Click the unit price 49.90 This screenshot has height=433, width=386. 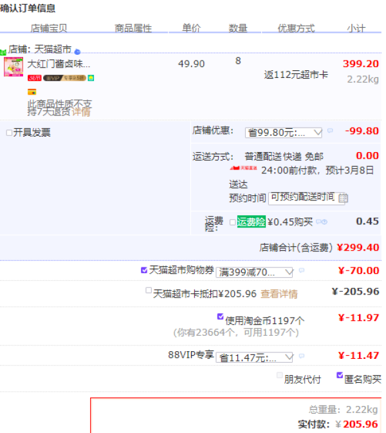191,64
